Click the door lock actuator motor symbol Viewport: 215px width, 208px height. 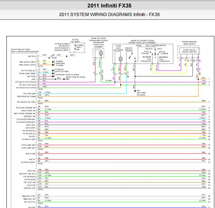pos(121,59)
